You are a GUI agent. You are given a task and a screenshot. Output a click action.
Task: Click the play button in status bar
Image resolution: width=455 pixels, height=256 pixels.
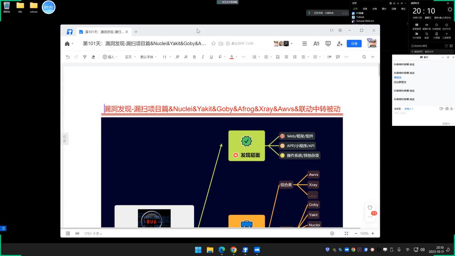(332, 233)
